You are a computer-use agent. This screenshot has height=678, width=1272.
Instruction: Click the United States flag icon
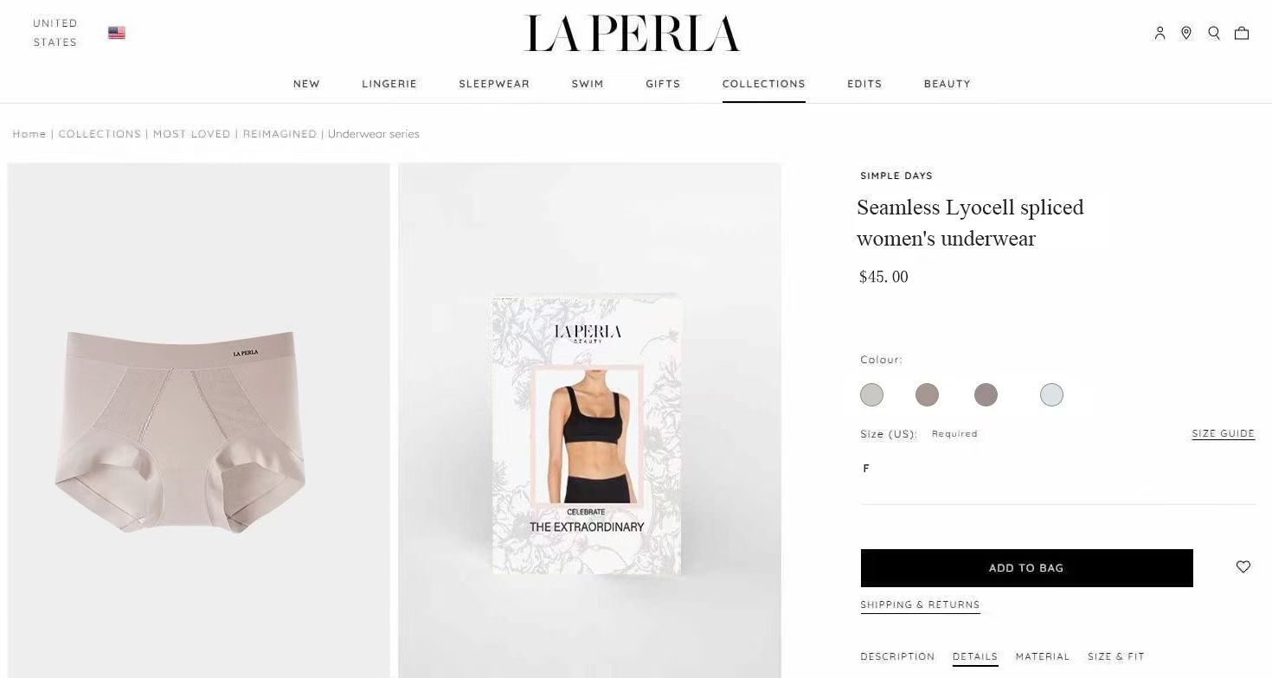pos(117,33)
